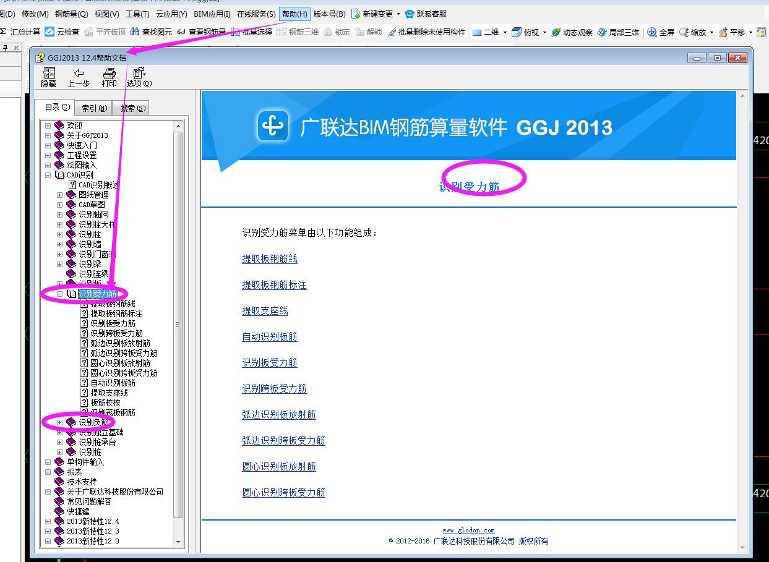Select 识别梁 in the tree
The width and height of the screenshot is (769, 562).
pos(90,264)
